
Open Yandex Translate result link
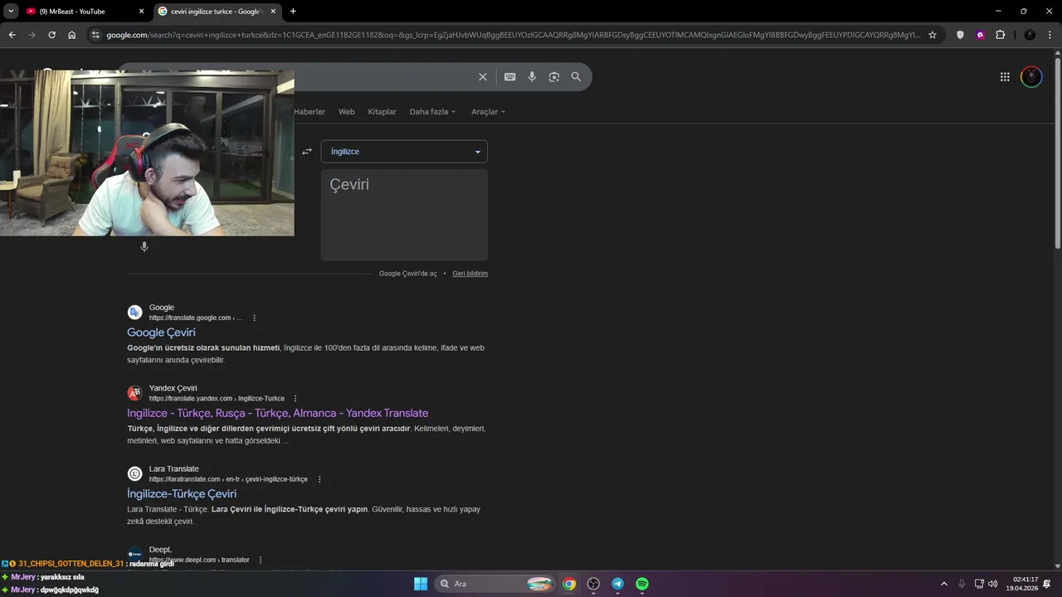[x=277, y=413]
